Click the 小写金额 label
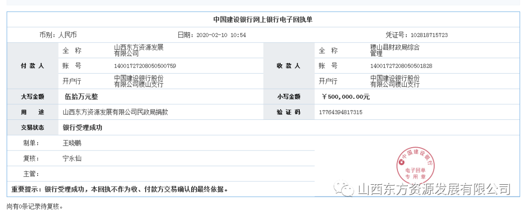Image resolution: width=528 pixels, height=212 pixels. tap(288, 97)
